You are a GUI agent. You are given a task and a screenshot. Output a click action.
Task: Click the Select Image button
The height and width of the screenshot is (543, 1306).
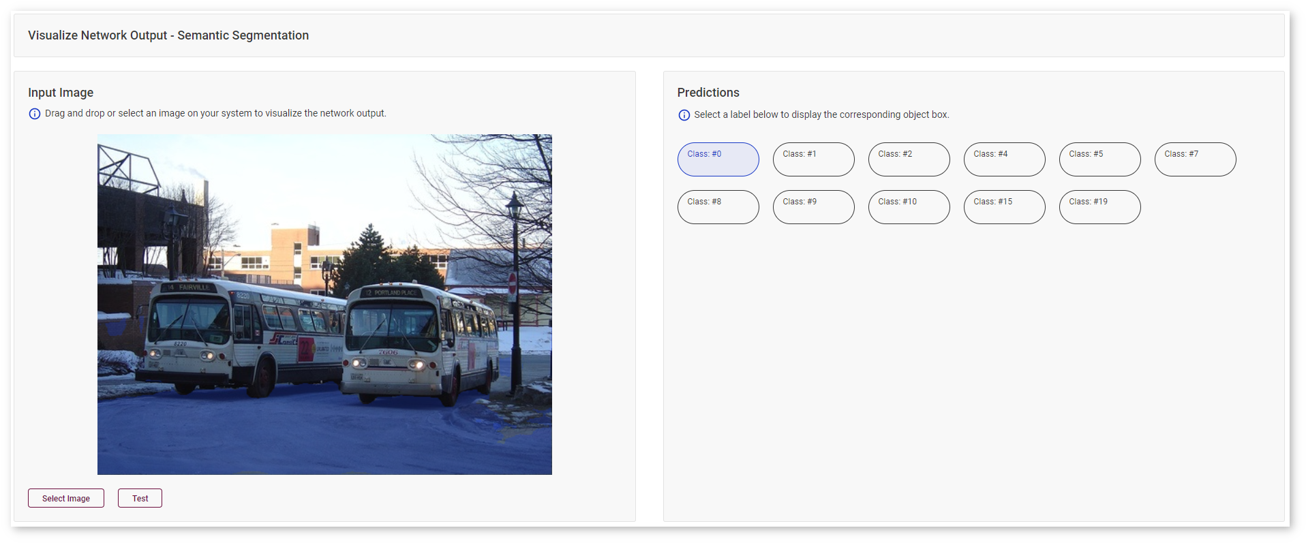pos(66,498)
